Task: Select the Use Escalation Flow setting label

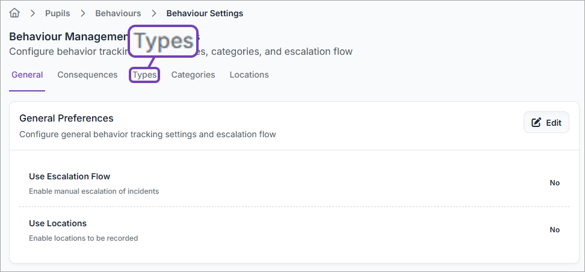Action: (69, 177)
